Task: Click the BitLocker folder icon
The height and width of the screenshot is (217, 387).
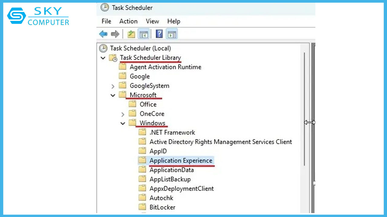Action: pos(142,207)
